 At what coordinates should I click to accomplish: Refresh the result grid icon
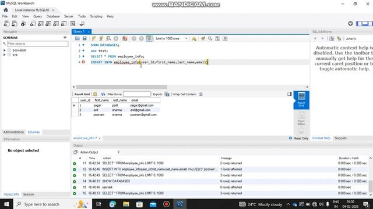click(x=103, y=94)
